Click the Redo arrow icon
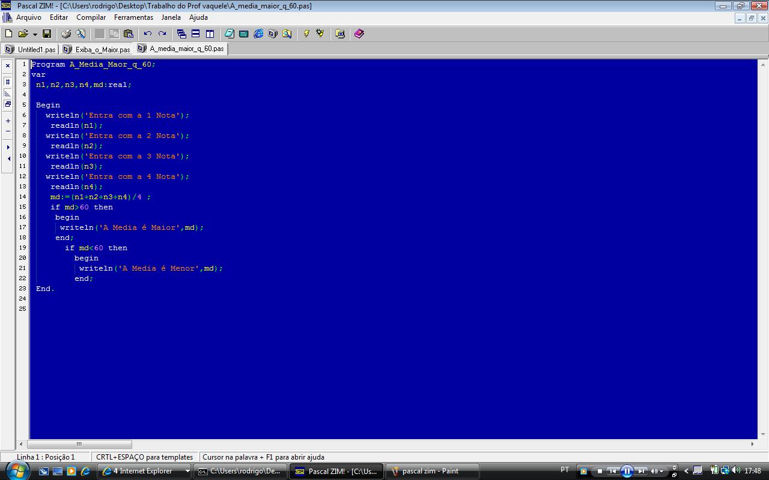 pyautogui.click(x=162, y=34)
